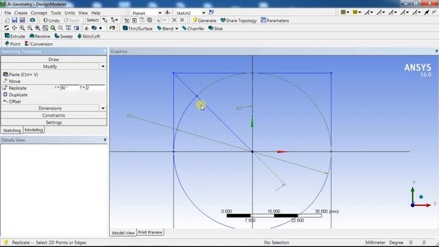
Task: Click the Set Isometric View icon
Action: (x=69, y=28)
